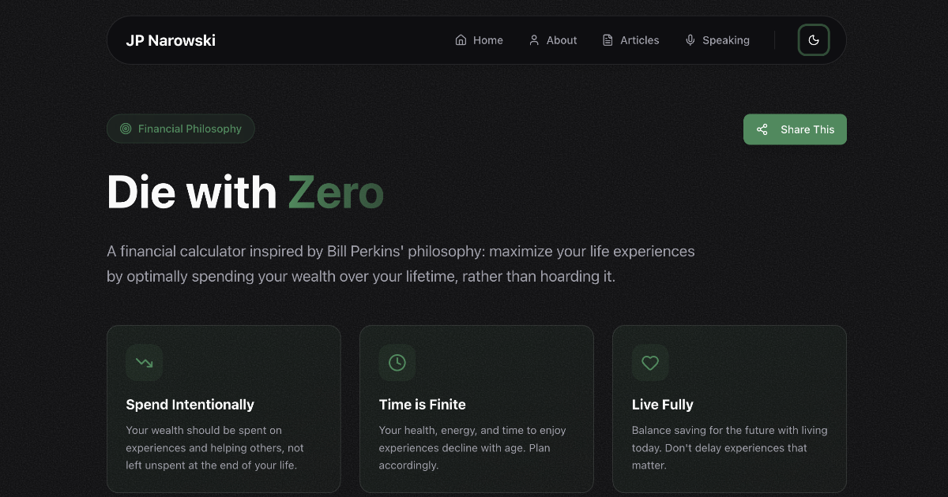
Task: Open the Home navigation menu item
Action: (x=479, y=39)
